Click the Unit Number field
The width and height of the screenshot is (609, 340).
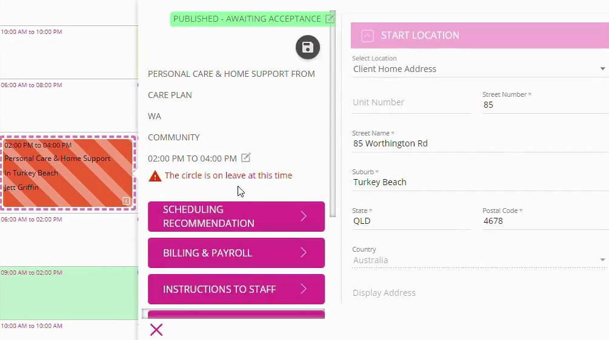point(411,103)
